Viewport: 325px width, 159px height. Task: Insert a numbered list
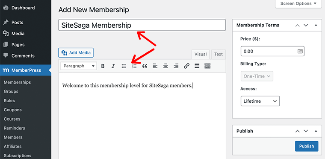click(134, 66)
